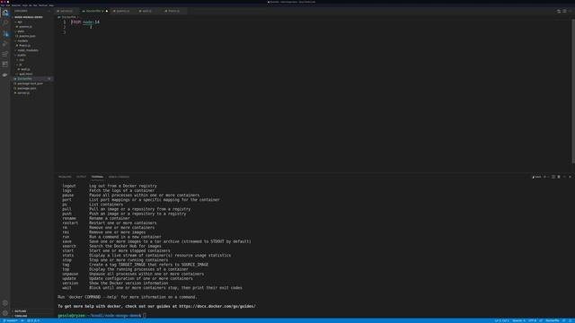Click the Split Editor icon in editor title bar
This screenshot has width=575, height=323.
pos(564,11)
